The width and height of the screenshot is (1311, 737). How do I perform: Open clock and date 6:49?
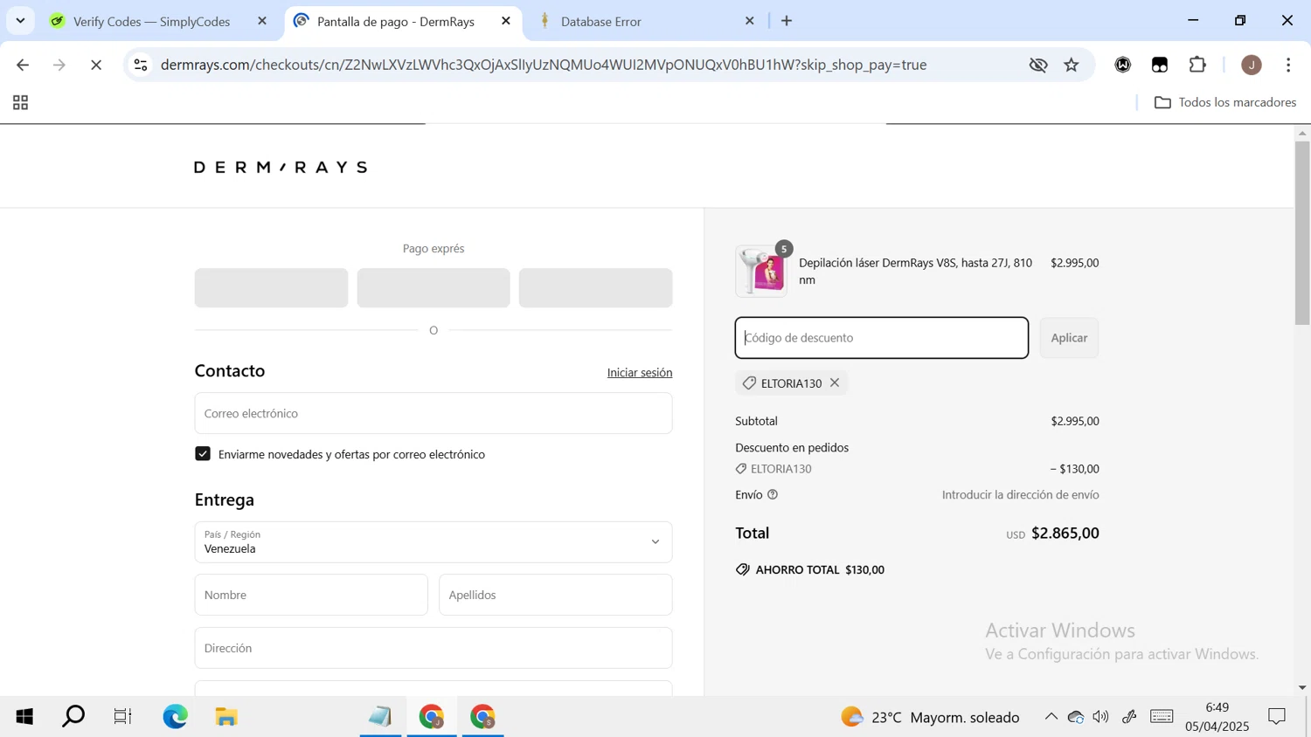(1217, 717)
